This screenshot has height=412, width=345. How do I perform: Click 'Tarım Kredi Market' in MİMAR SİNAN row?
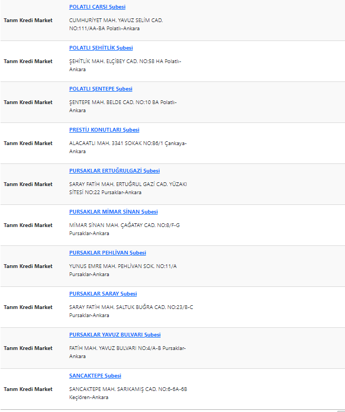tap(28, 225)
